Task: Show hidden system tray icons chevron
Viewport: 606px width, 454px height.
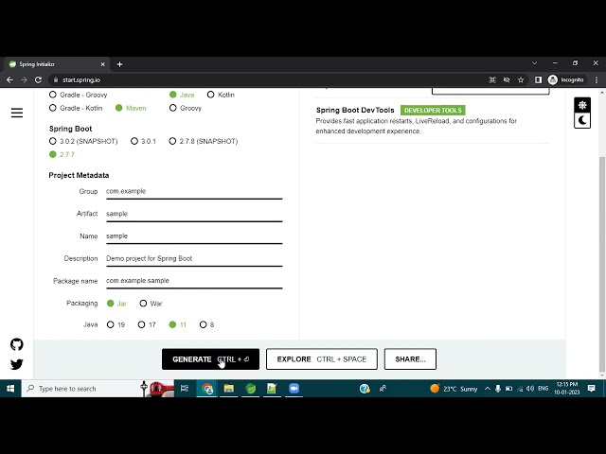Action: 488,389
